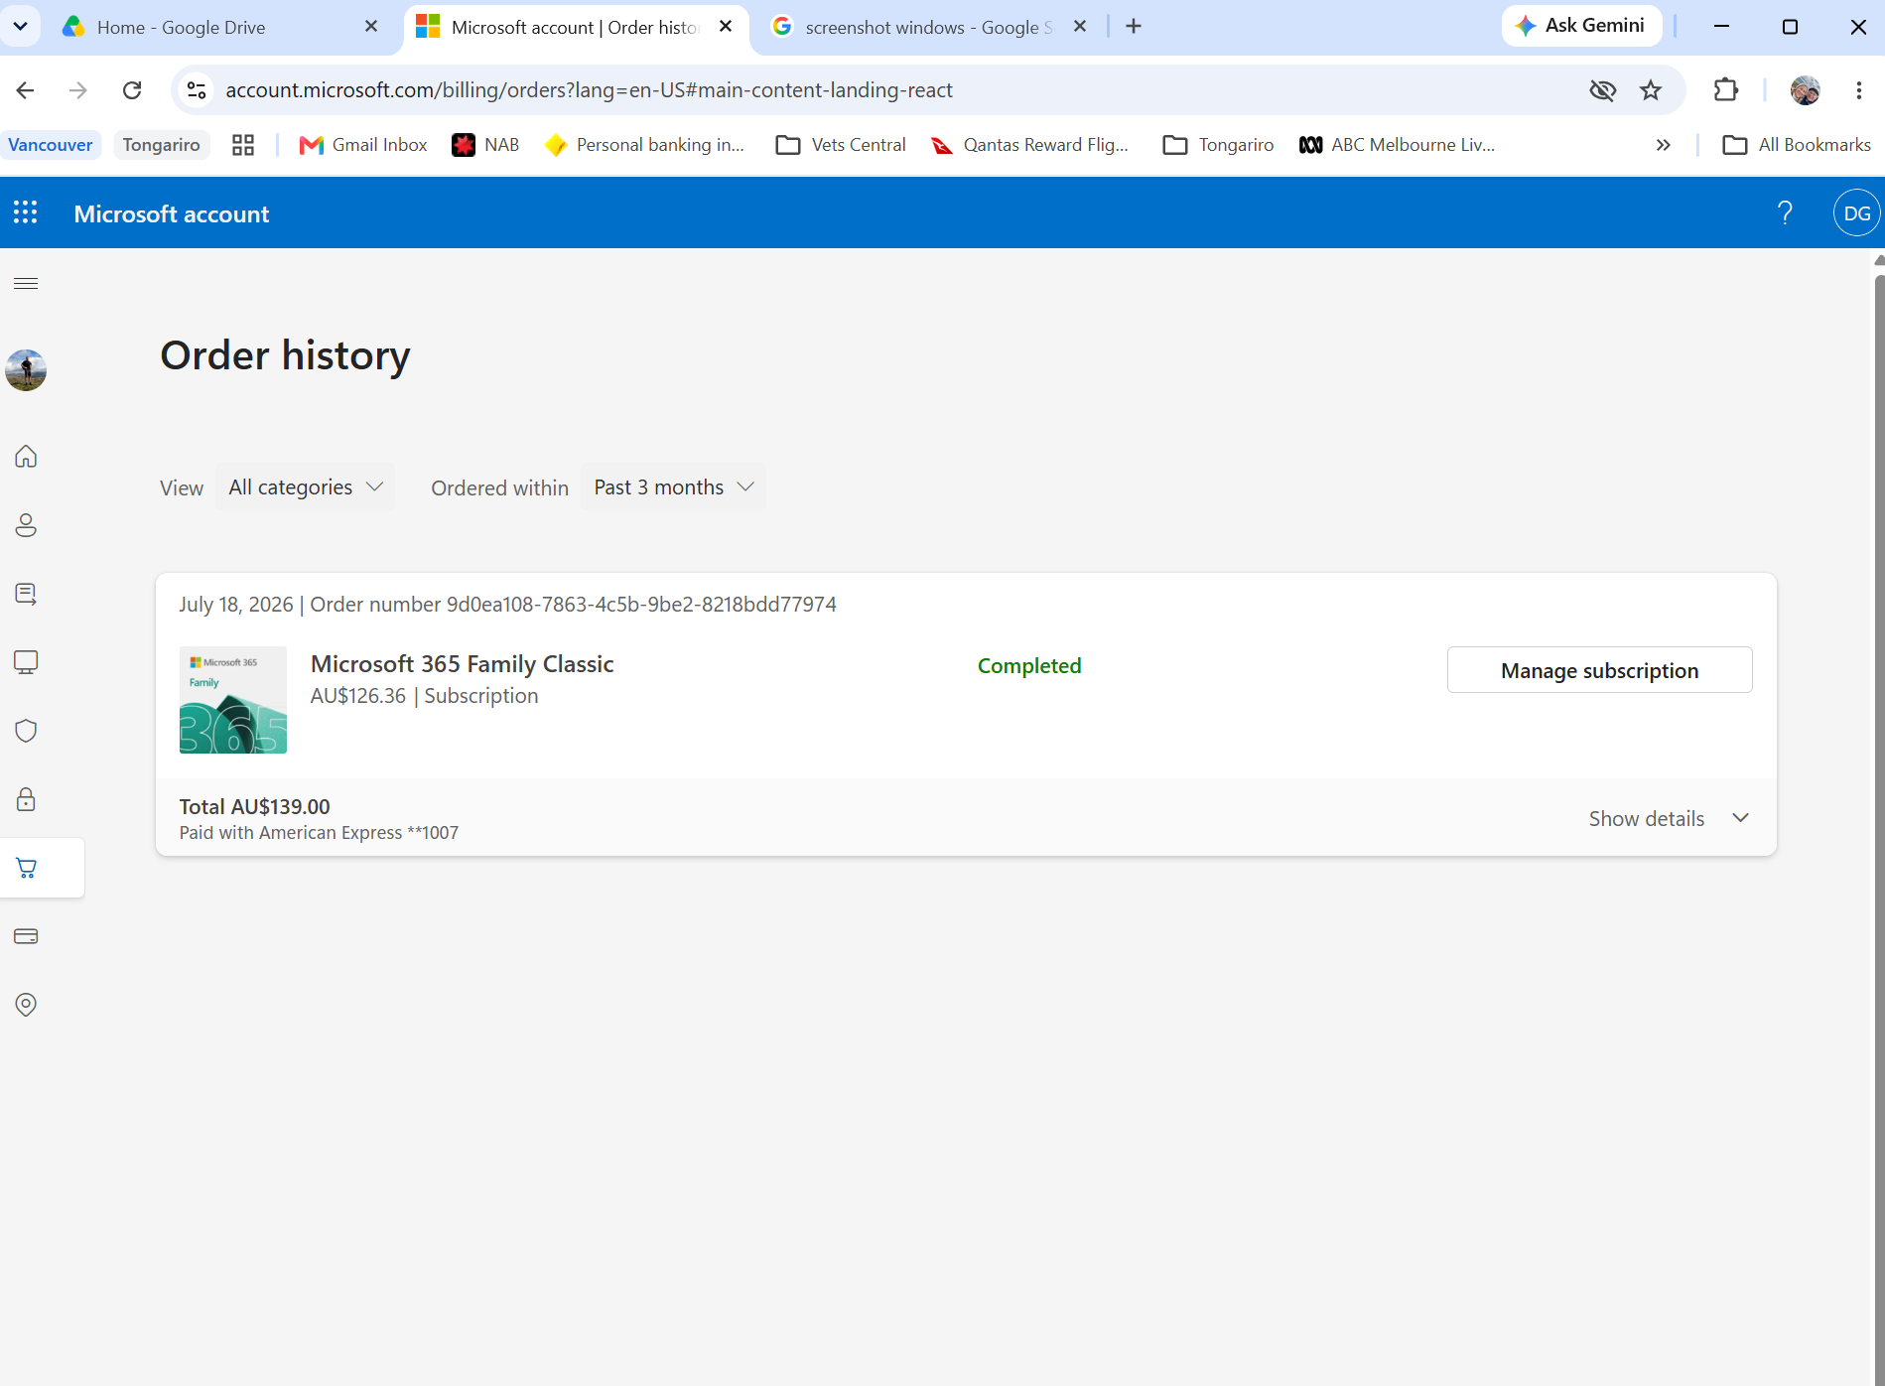Go to the Home sidebar icon
This screenshot has height=1386, width=1885.
coord(26,457)
